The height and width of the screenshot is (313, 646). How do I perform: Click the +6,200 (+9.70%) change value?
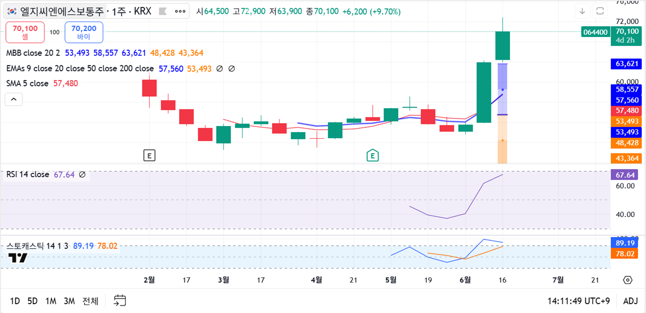(x=371, y=11)
